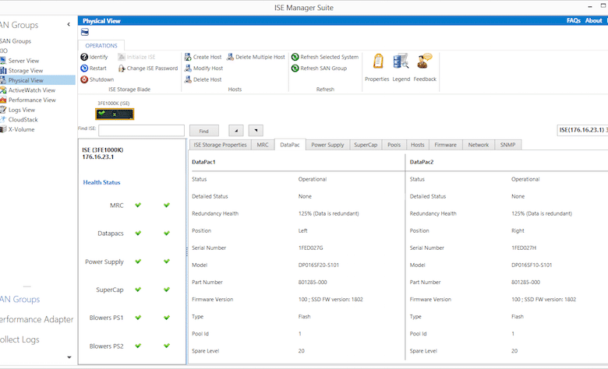The image size is (608, 369).
Task: Open Server View in sidebar
Action: pyautogui.click(x=23, y=61)
